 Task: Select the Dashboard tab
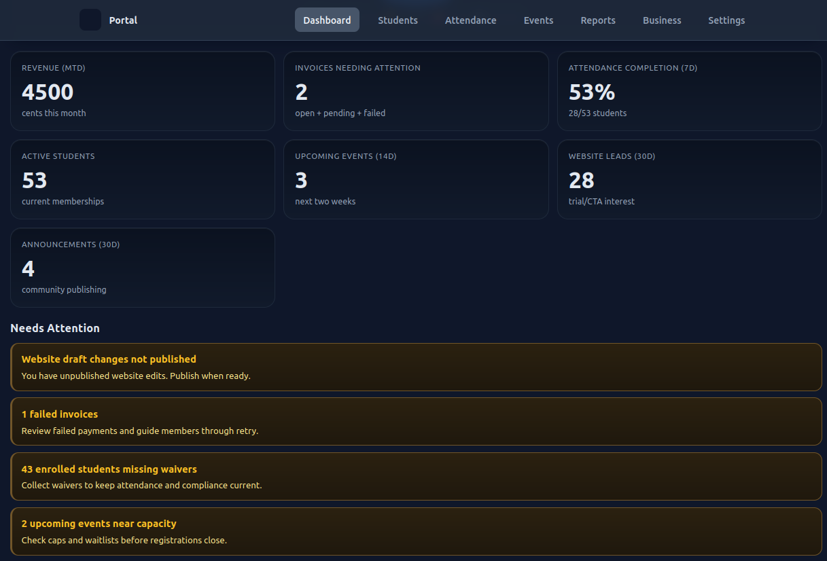(327, 20)
